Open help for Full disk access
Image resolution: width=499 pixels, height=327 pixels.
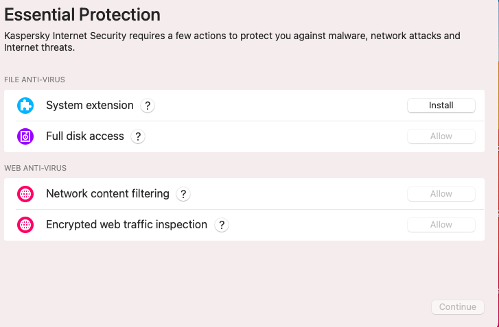[137, 136]
